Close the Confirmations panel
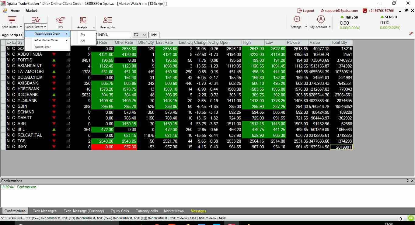Viewport: 415px width, 225px height. 412,181
